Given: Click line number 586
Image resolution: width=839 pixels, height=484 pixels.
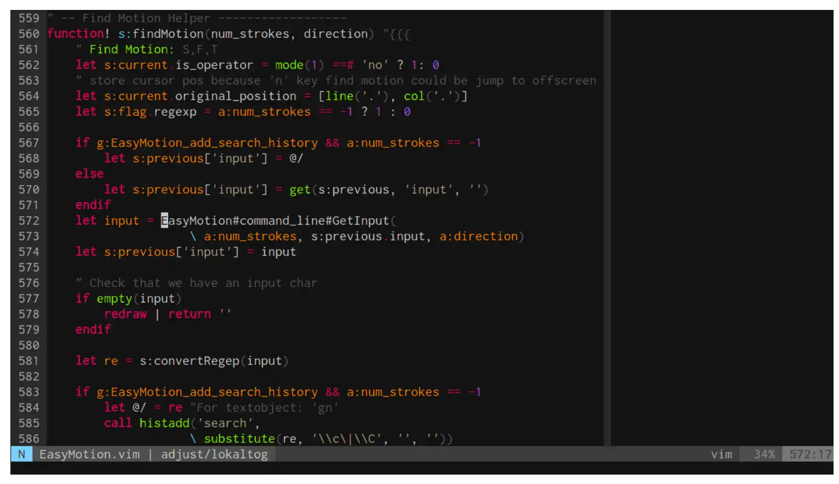Looking at the screenshot, I should [29, 439].
